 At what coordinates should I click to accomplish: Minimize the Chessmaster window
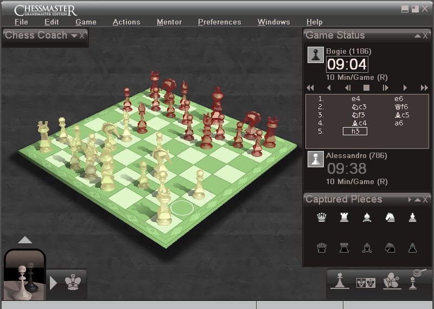[405, 9]
